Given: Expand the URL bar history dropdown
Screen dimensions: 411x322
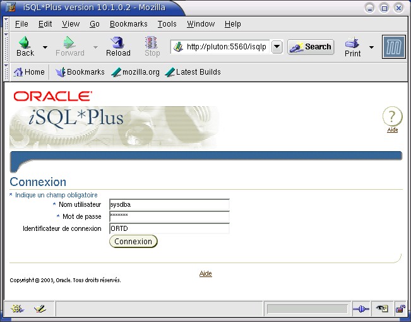Looking at the screenshot, I should point(277,47).
